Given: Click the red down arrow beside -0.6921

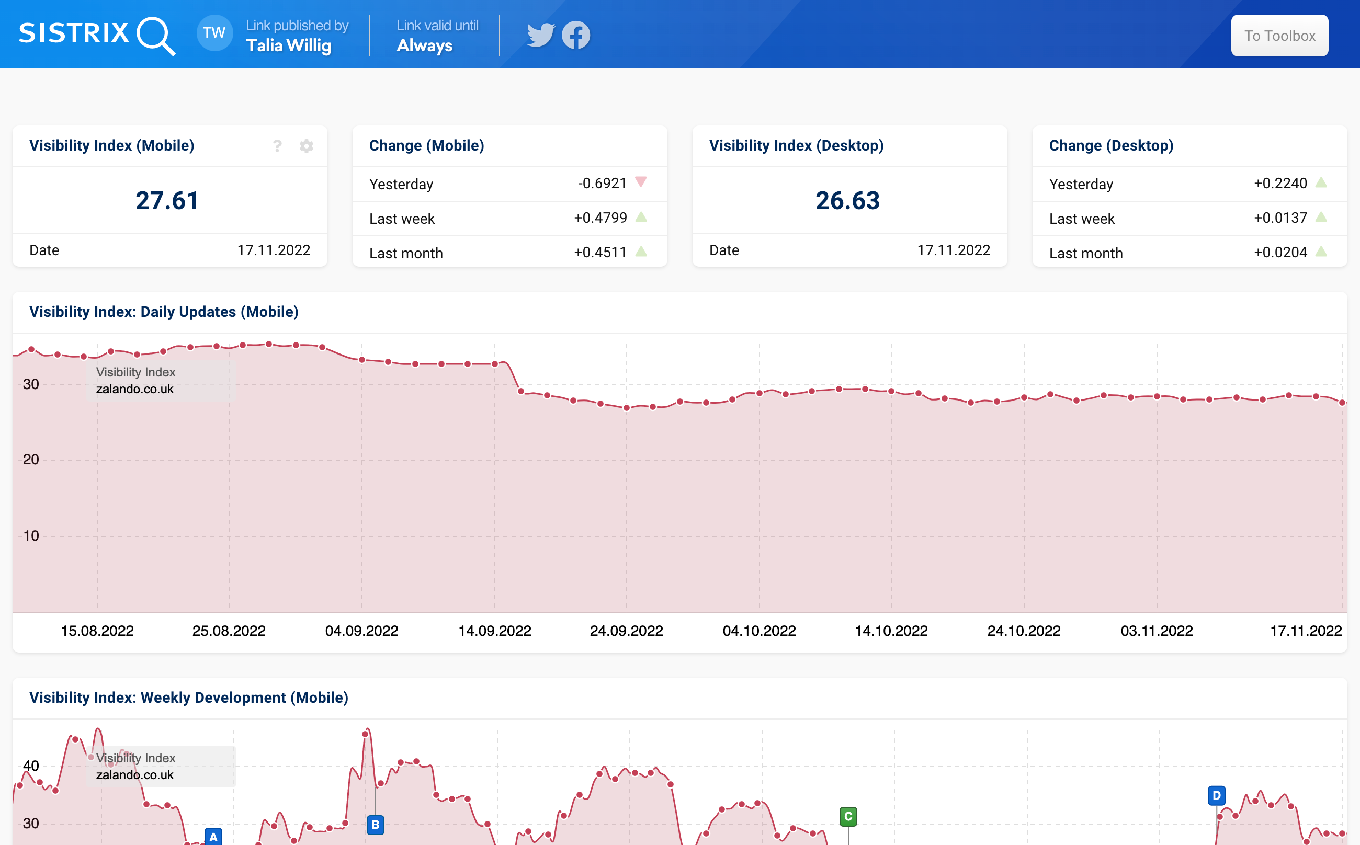Looking at the screenshot, I should tap(641, 181).
